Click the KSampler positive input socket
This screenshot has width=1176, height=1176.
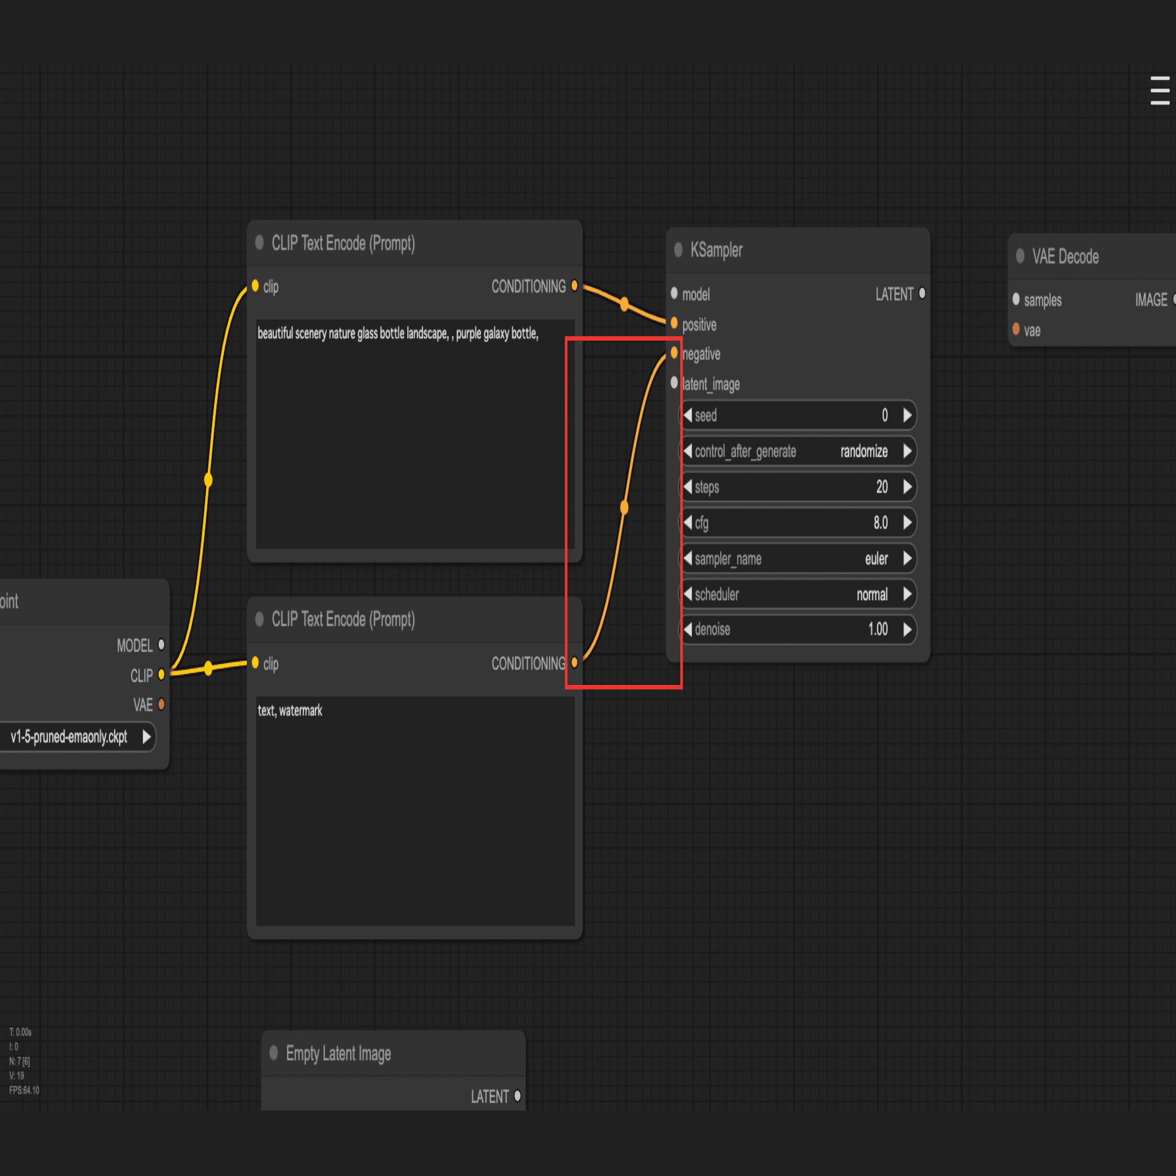674,323
